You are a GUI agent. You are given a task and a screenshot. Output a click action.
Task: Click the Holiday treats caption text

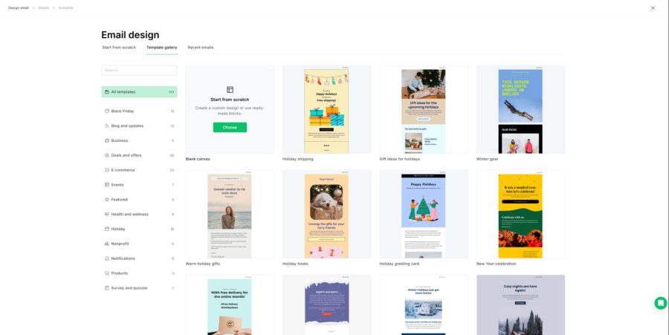[x=295, y=264]
